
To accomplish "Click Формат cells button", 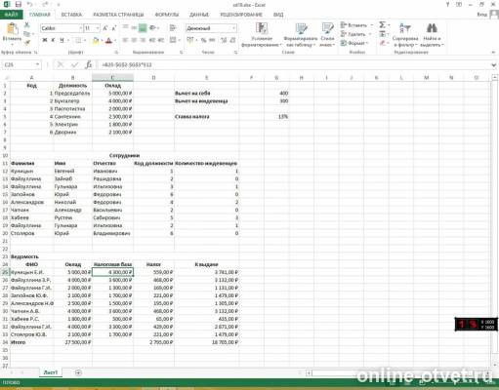I will click(354, 43).
